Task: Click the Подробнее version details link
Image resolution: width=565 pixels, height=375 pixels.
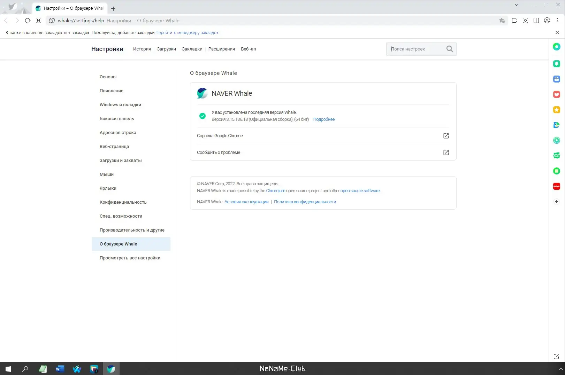Action: coord(324,119)
